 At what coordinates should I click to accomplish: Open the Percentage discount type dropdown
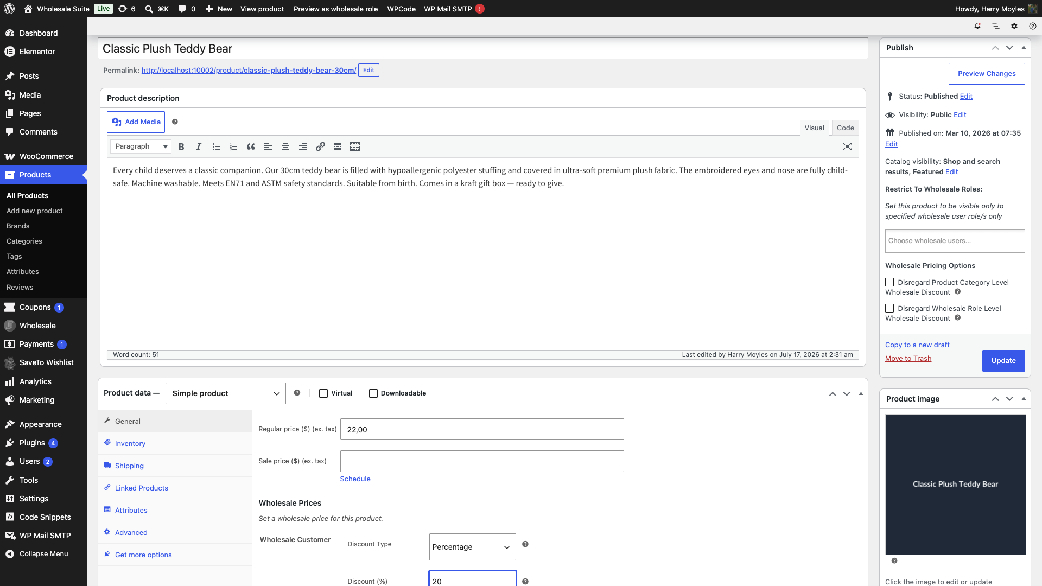click(x=472, y=547)
